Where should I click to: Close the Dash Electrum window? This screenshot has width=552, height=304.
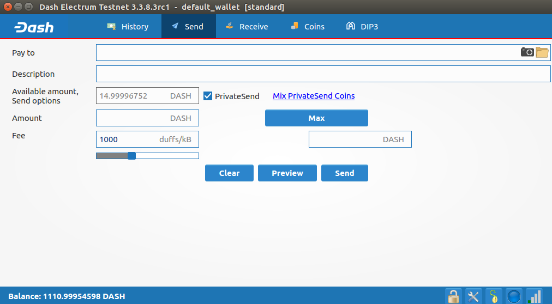[x=8, y=7]
